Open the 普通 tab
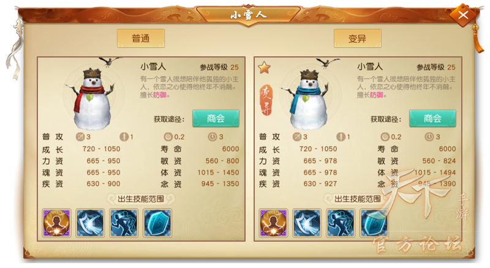Screen dimensions: 490x268 141,39
